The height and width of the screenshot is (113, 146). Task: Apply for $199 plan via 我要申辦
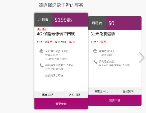point(61,104)
